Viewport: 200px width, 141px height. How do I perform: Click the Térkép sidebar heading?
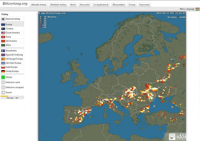coord(5,14)
